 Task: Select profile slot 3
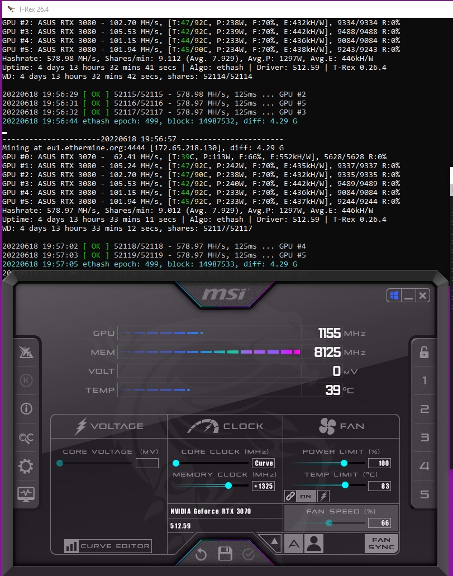(425, 437)
